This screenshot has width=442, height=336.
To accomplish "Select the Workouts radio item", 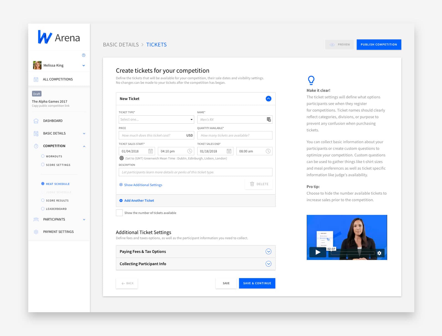I will point(43,156).
